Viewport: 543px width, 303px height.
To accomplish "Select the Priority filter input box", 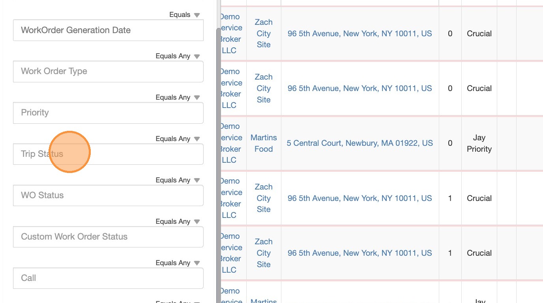I will (x=108, y=113).
